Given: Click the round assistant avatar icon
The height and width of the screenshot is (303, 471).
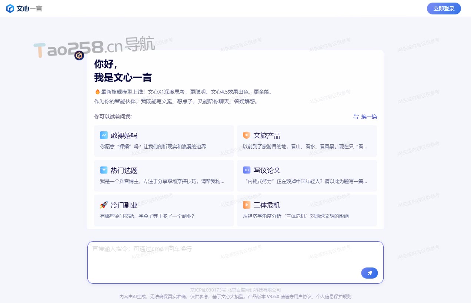Looking at the screenshot, I should pyautogui.click(x=79, y=55).
